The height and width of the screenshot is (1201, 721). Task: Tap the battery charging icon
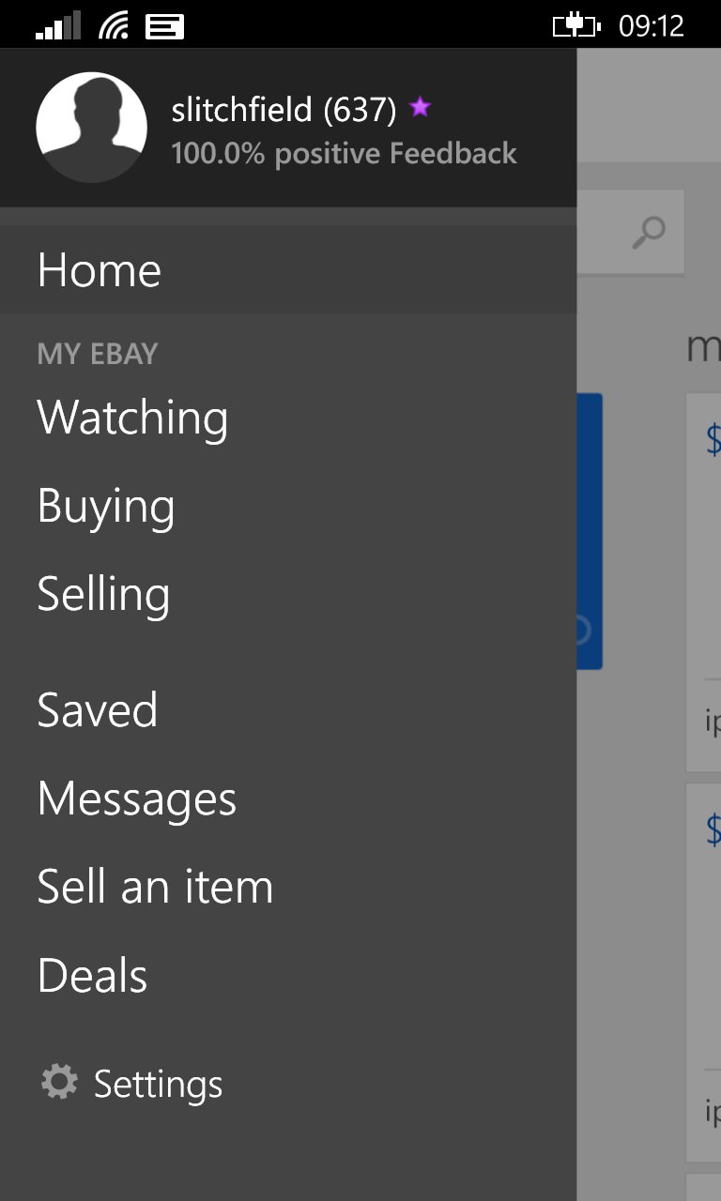[575, 25]
